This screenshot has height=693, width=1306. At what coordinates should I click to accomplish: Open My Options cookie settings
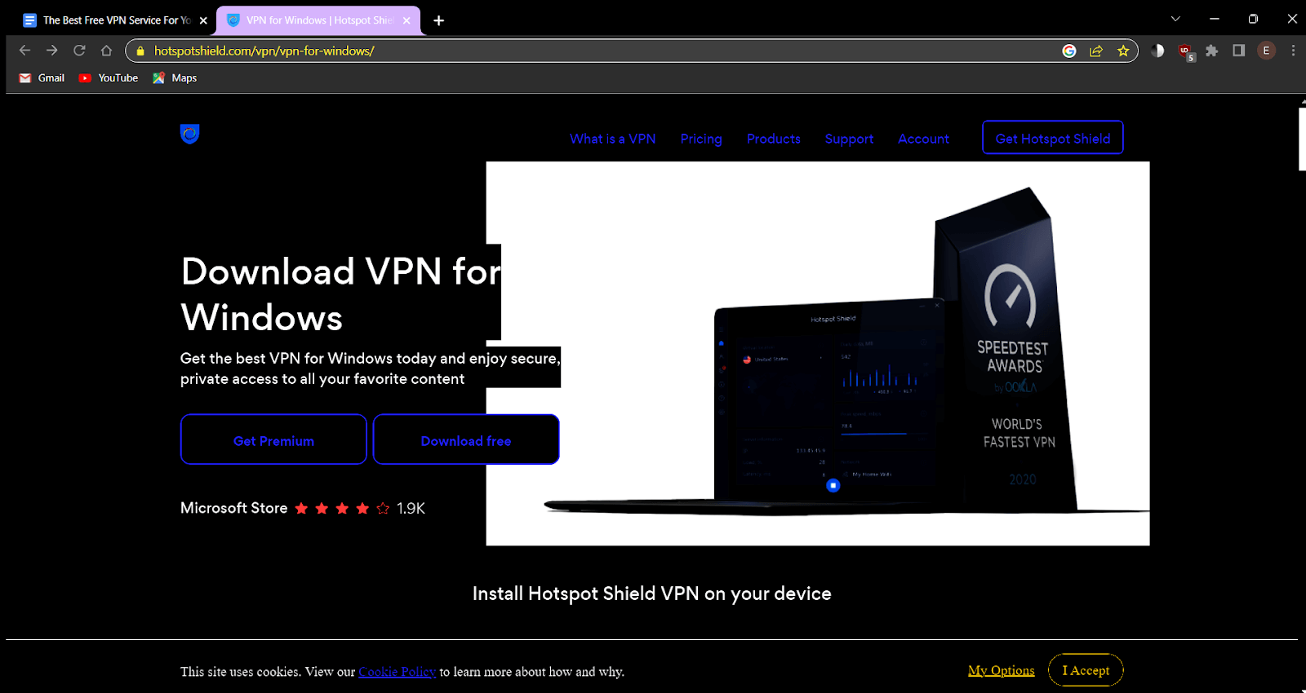pyautogui.click(x=1002, y=670)
